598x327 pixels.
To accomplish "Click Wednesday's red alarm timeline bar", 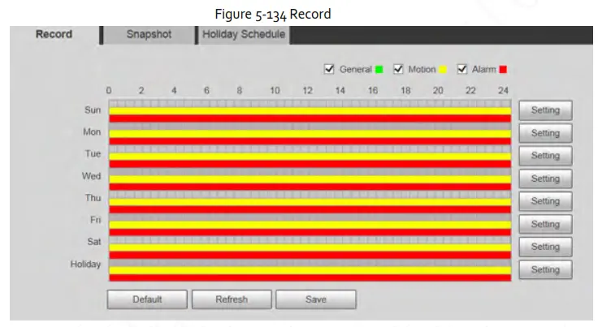I will 310,187.
